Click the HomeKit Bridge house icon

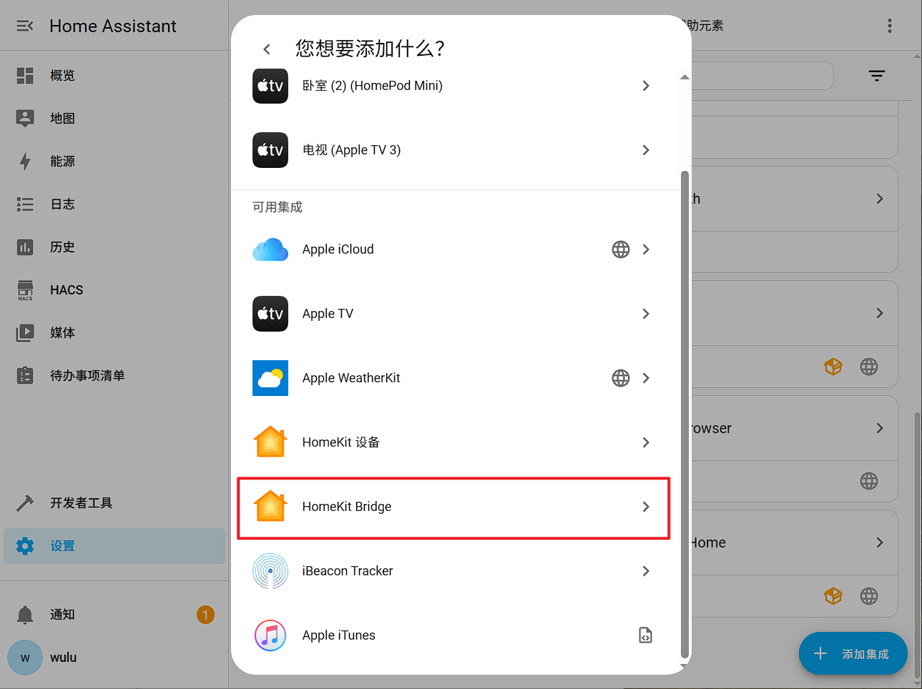tap(270, 507)
